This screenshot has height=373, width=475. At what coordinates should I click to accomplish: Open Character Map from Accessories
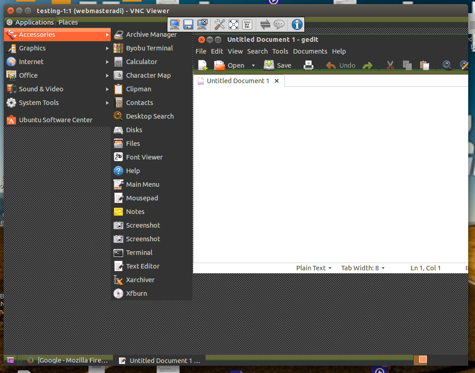pos(152,75)
